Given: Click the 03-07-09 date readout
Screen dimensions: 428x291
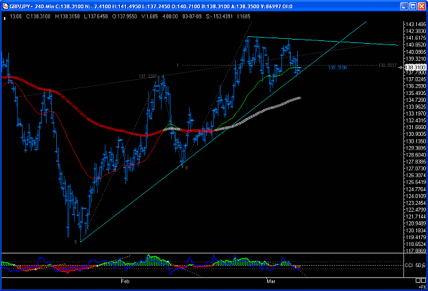Looking at the screenshot, I should pyautogui.click(x=192, y=16).
